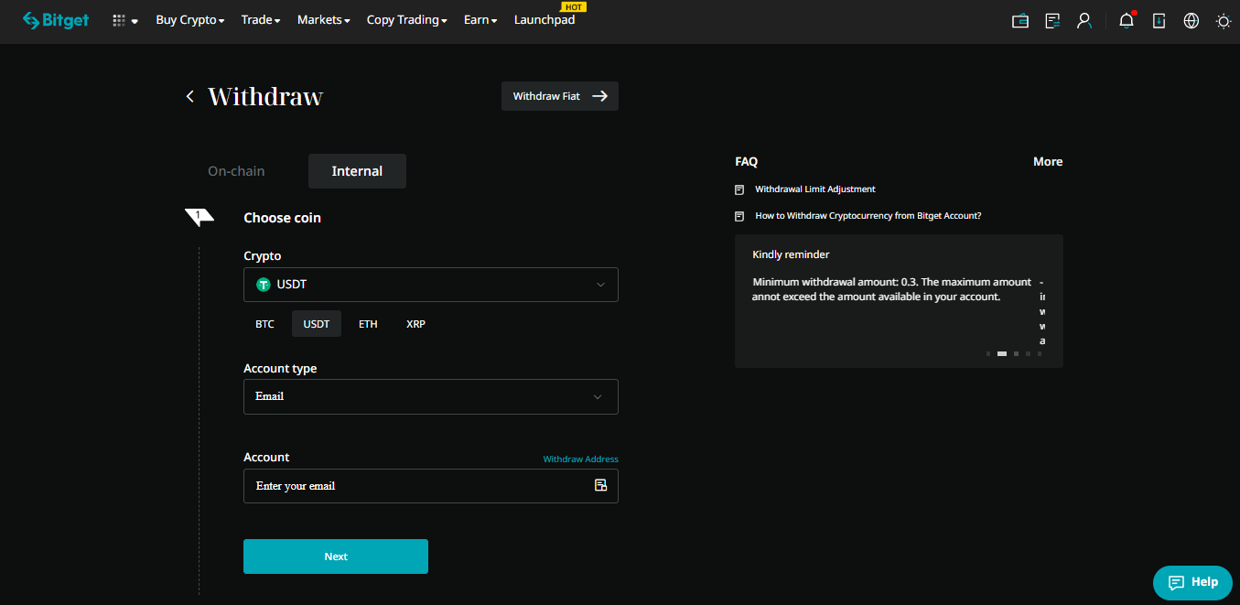Open Withdrawal Limit Adjustment FAQ link
The width and height of the screenshot is (1240, 605).
click(x=815, y=189)
